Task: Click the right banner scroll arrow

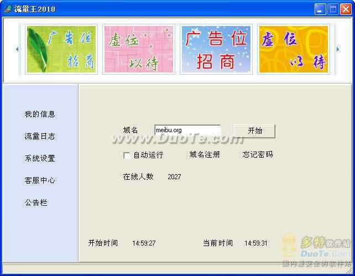Action: 338,49
